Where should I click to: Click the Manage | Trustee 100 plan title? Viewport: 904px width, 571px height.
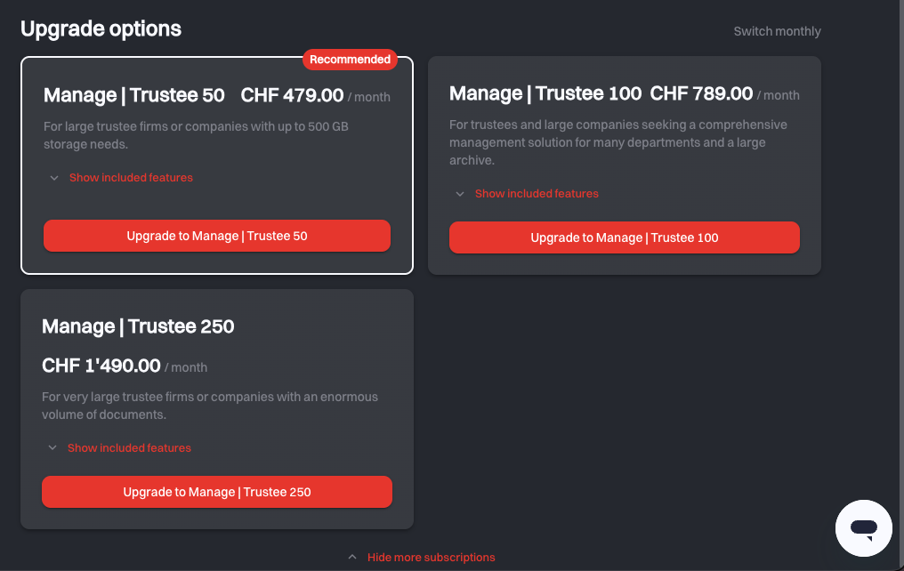pos(545,93)
